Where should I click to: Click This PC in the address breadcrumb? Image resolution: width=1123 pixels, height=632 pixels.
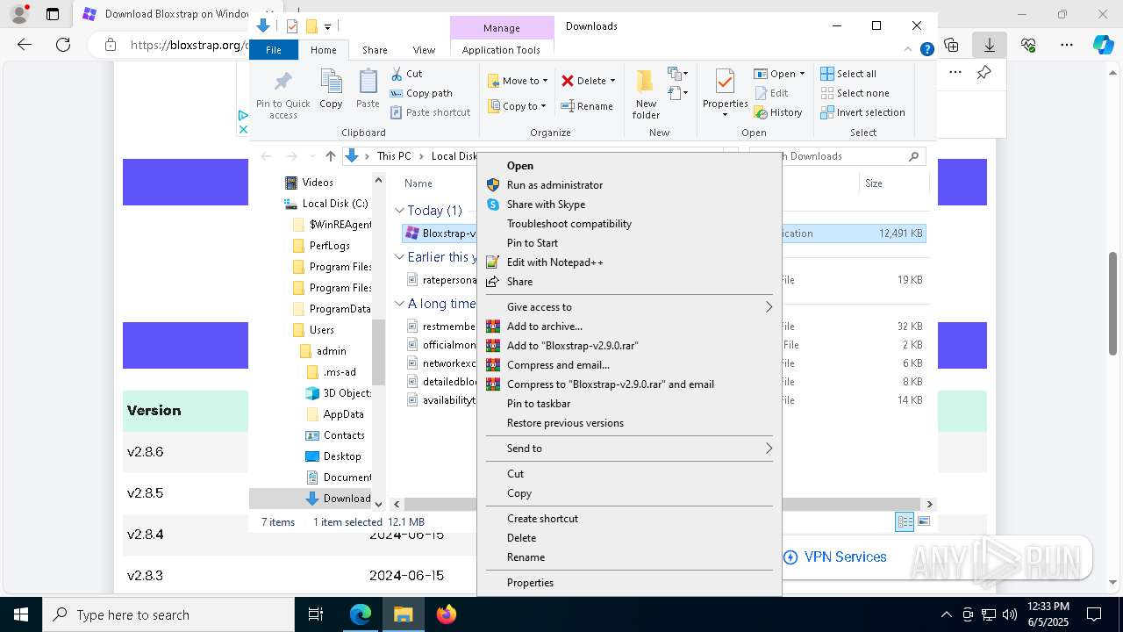tap(394, 156)
